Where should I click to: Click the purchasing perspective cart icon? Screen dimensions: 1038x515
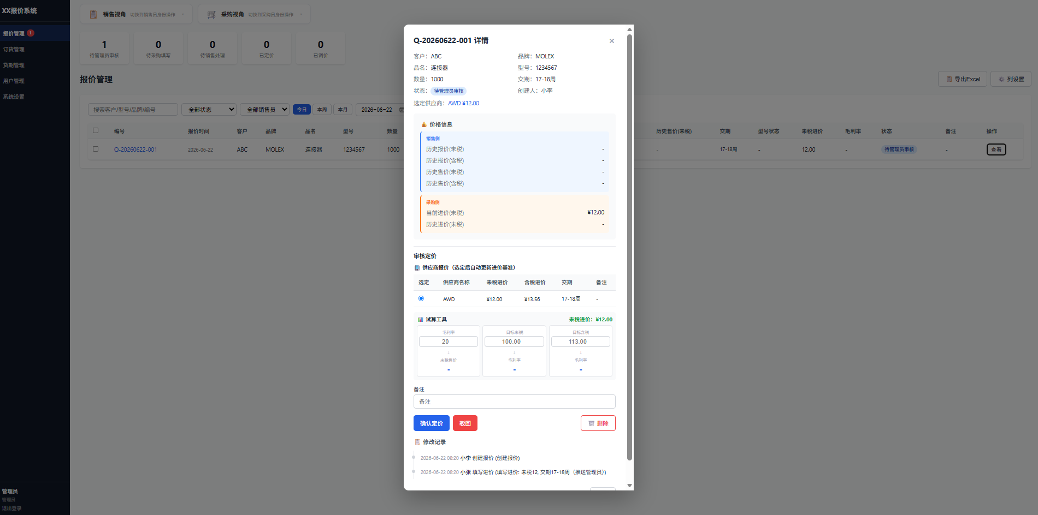211,15
